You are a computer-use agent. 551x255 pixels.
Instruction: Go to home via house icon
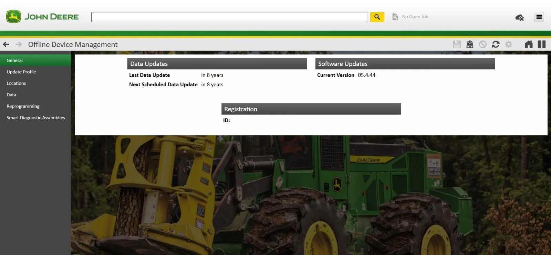coord(528,44)
